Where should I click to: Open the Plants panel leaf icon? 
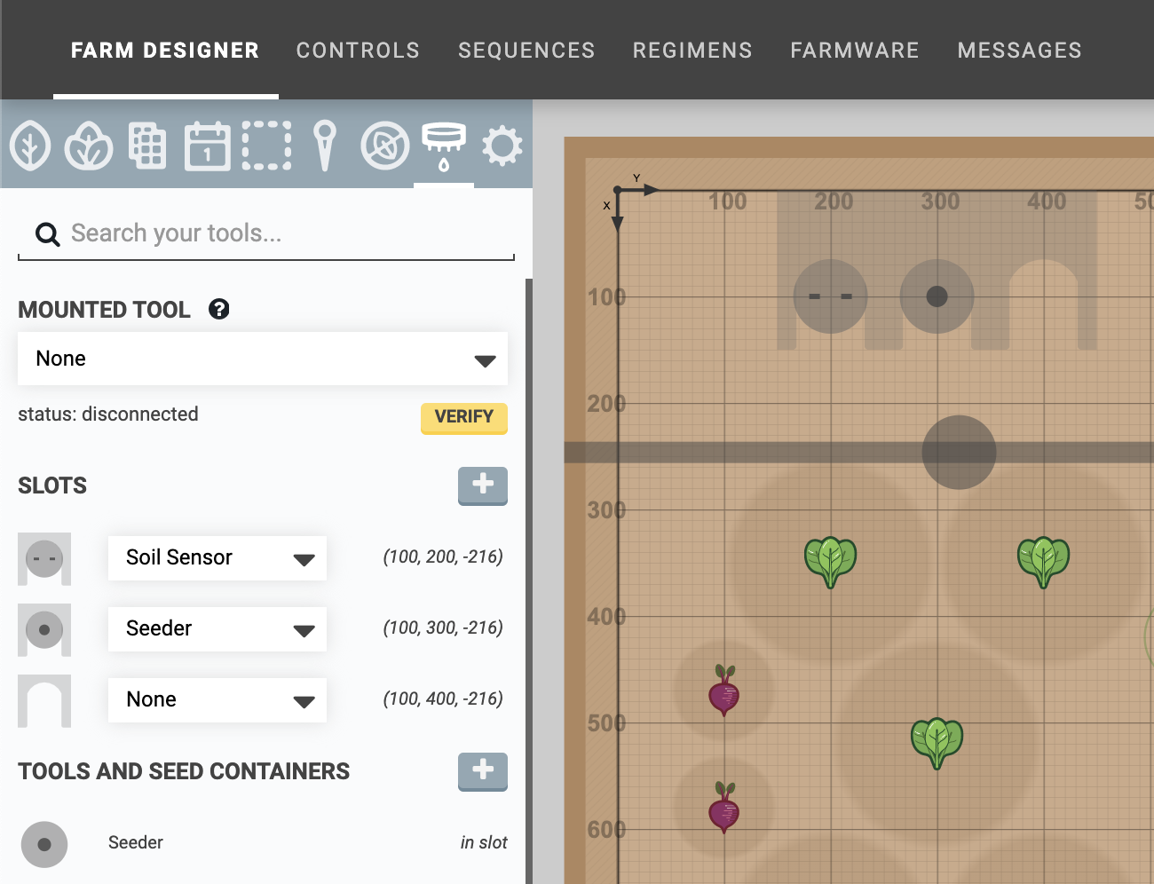point(30,146)
